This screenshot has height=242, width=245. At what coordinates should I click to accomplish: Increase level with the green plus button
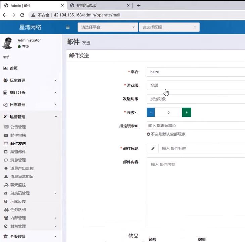(186, 112)
